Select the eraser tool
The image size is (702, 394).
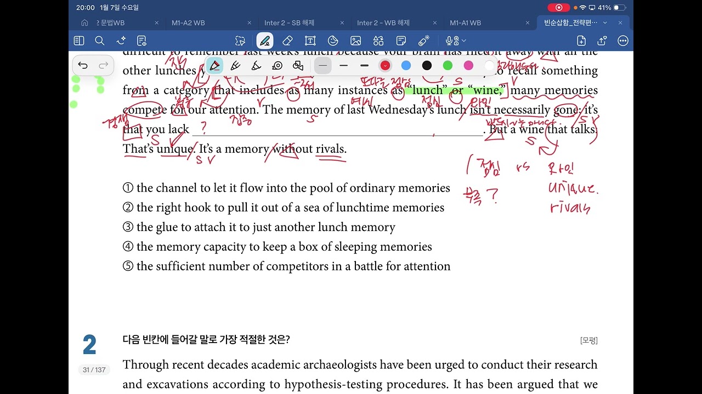287,40
